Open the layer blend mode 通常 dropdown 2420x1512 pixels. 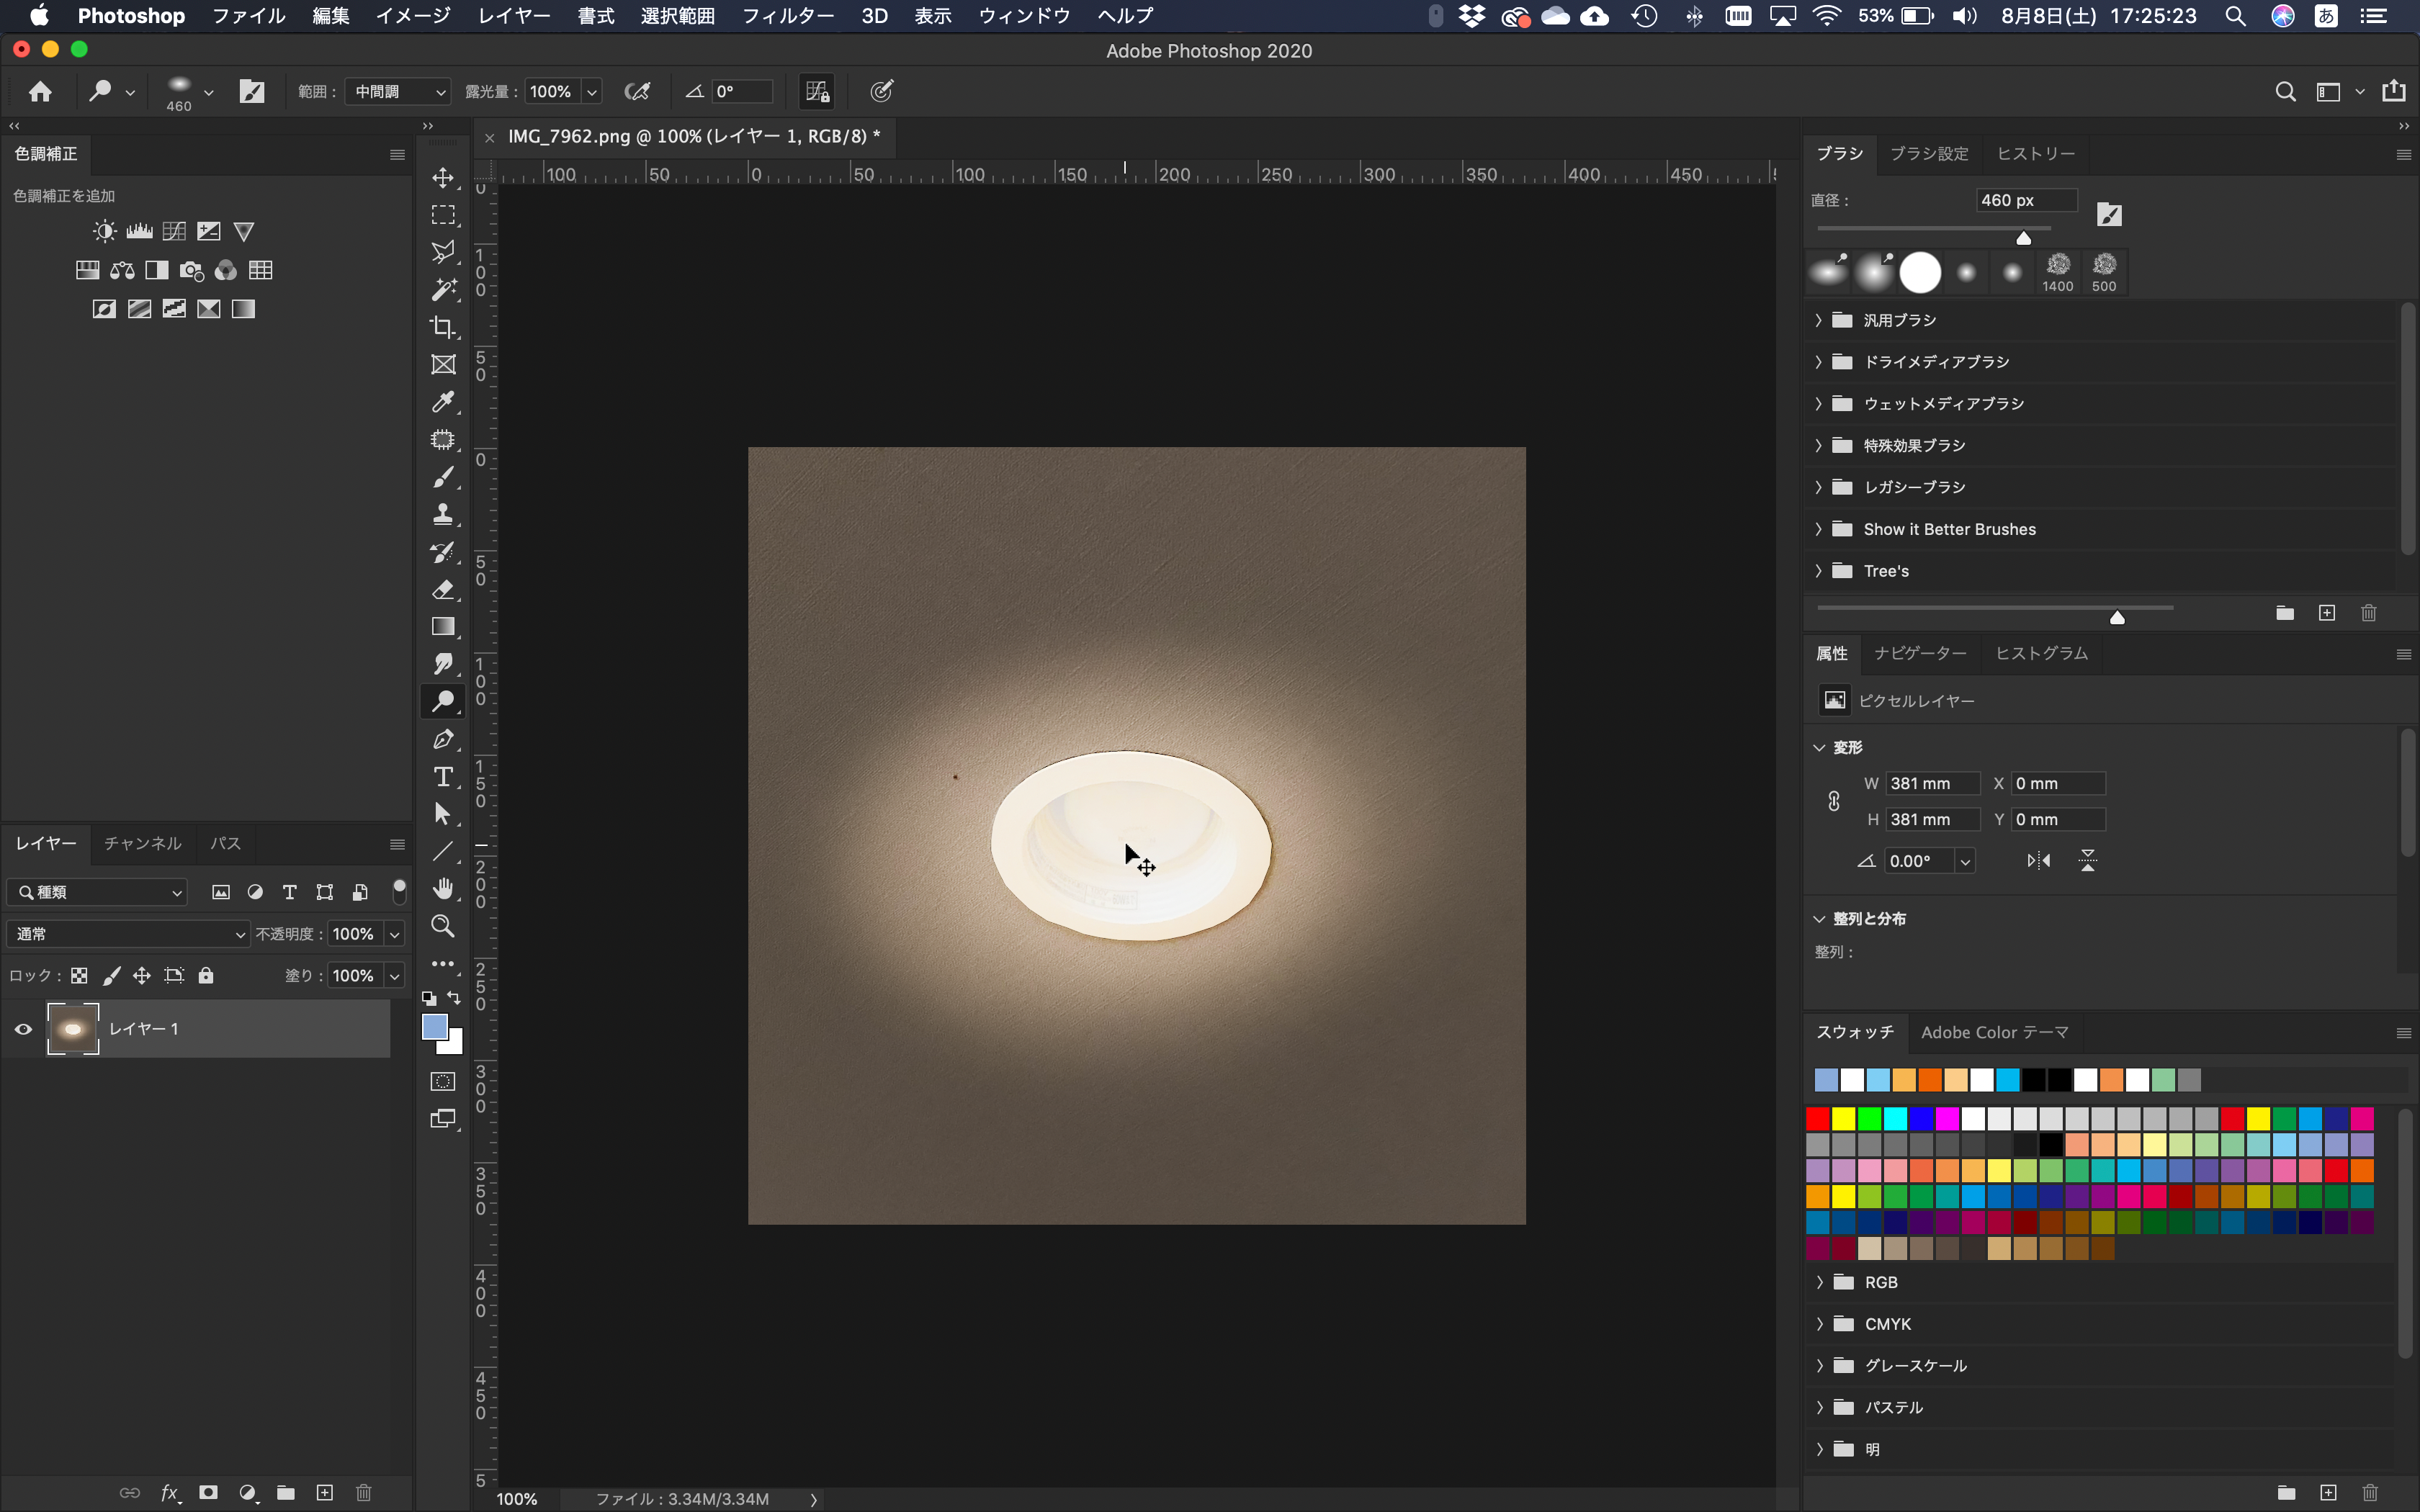(128, 934)
